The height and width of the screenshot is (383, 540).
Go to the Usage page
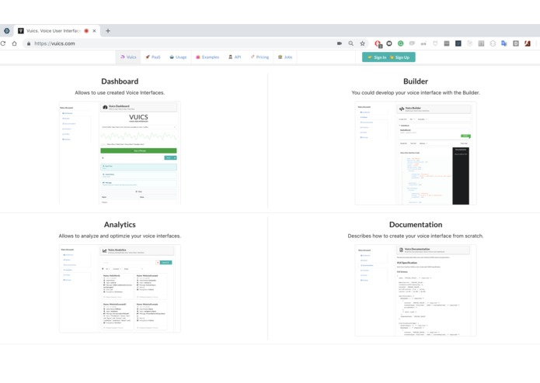pos(178,57)
